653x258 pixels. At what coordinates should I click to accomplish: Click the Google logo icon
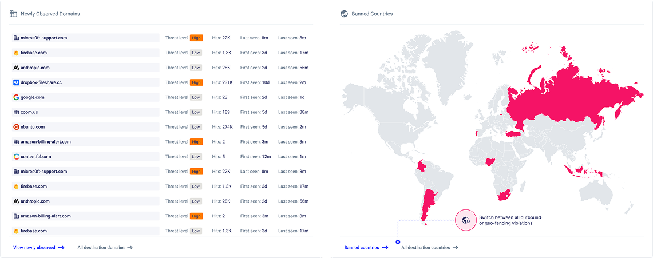click(16, 97)
